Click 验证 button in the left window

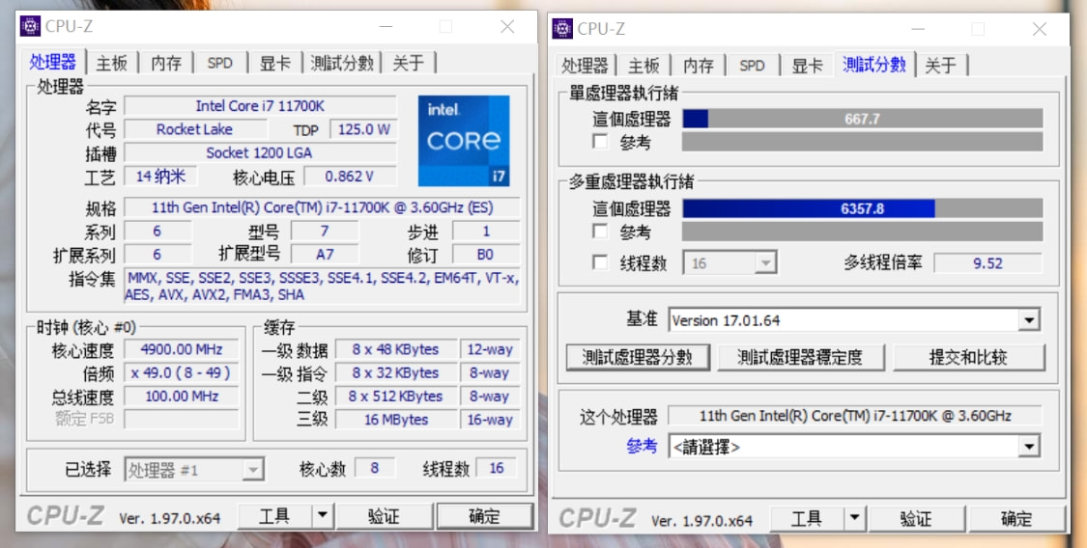pyautogui.click(x=384, y=516)
